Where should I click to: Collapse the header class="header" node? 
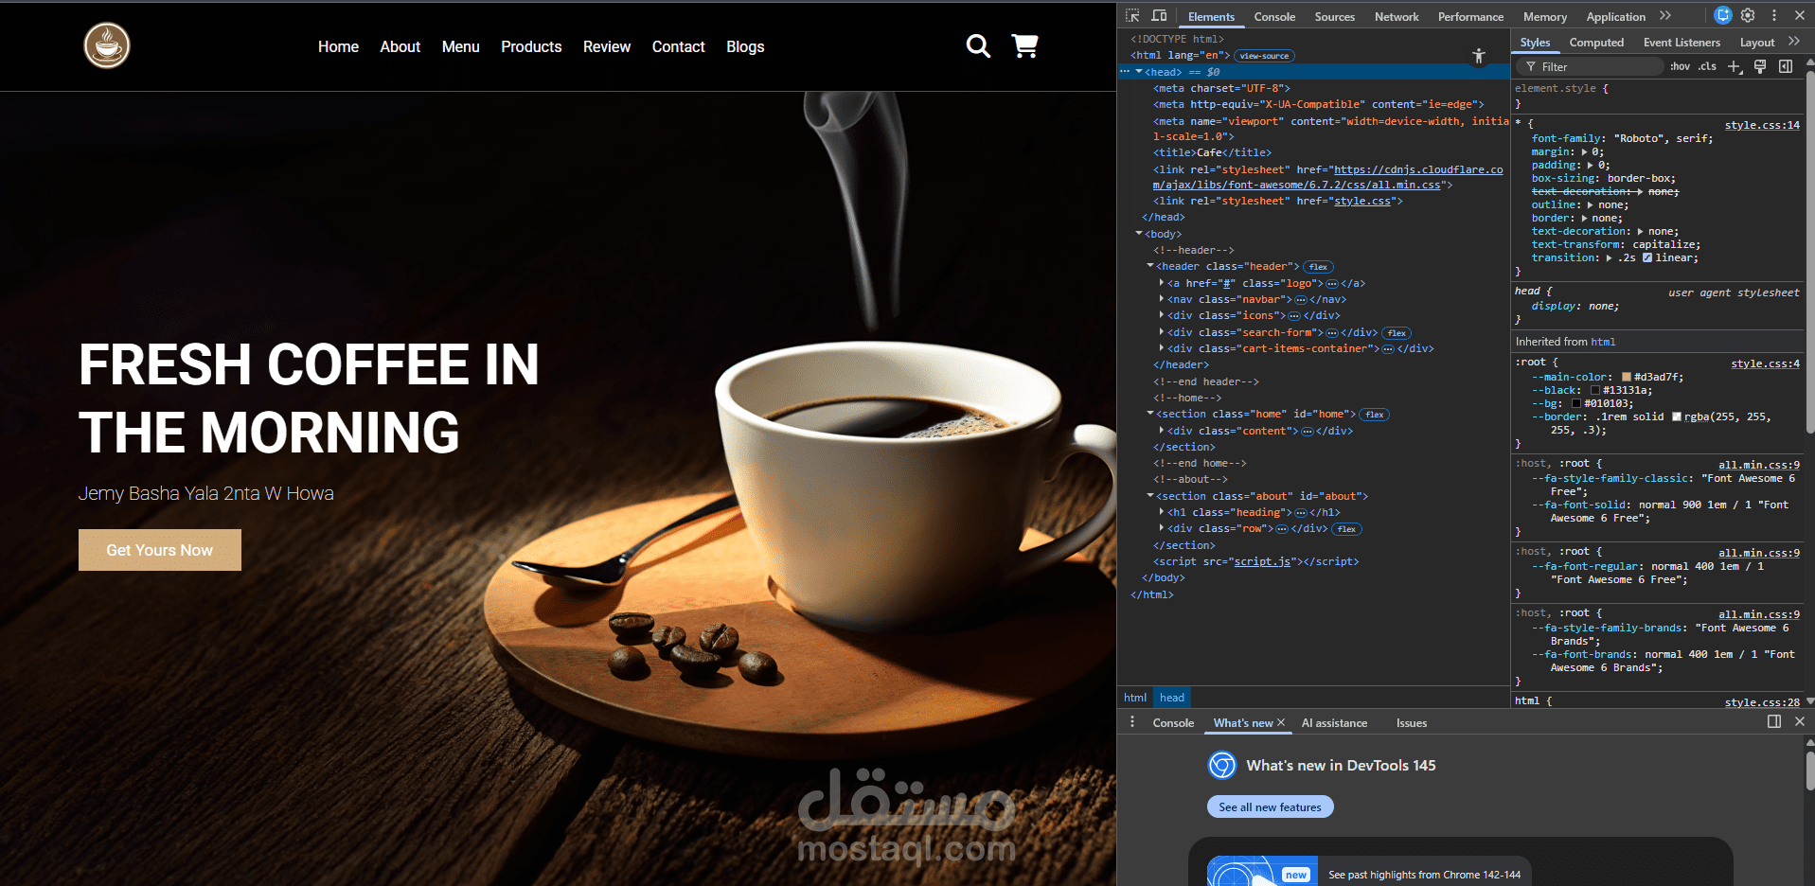1150,267
